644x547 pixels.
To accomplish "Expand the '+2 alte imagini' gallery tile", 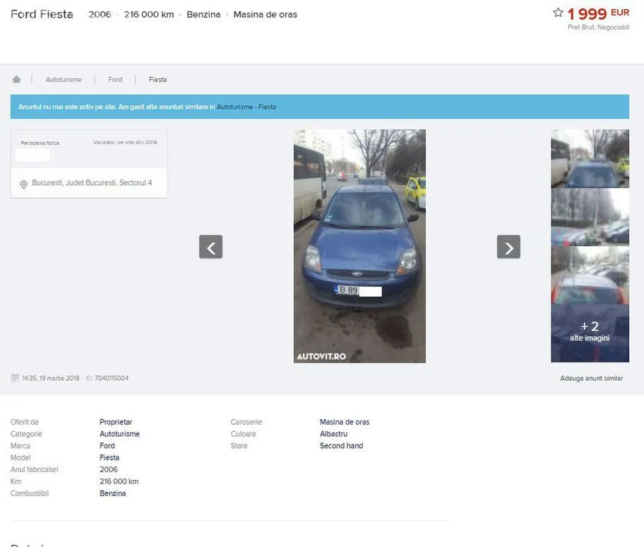I will (590, 333).
